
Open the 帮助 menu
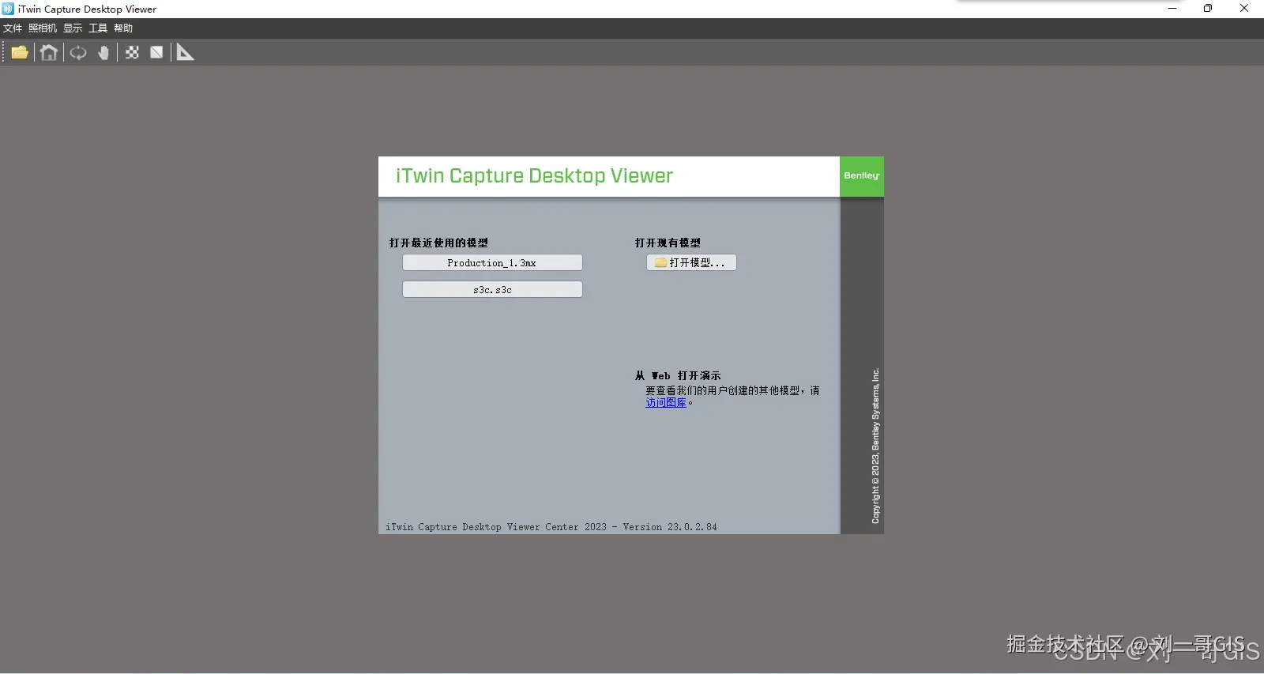[123, 28]
